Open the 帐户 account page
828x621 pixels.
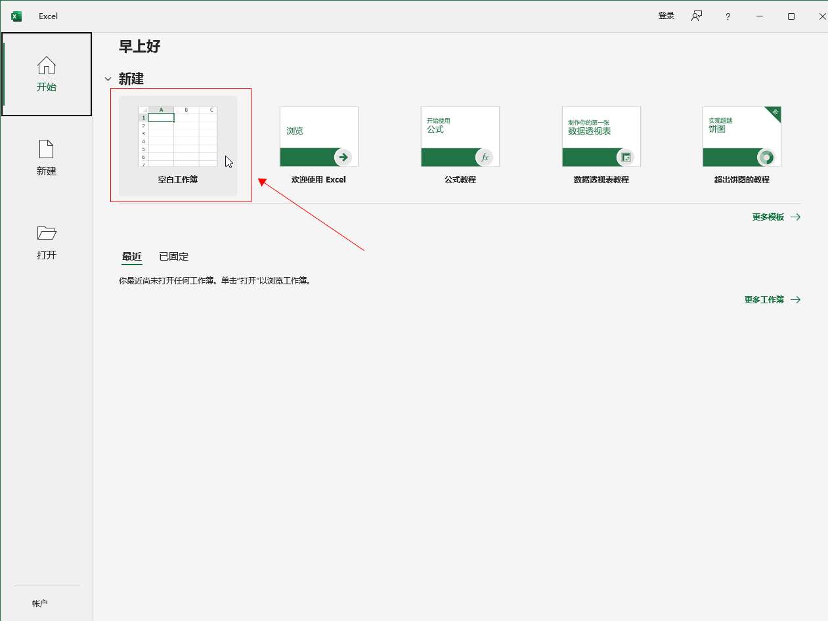click(x=40, y=603)
